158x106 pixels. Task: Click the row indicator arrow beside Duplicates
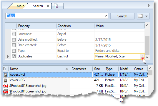[8, 57]
